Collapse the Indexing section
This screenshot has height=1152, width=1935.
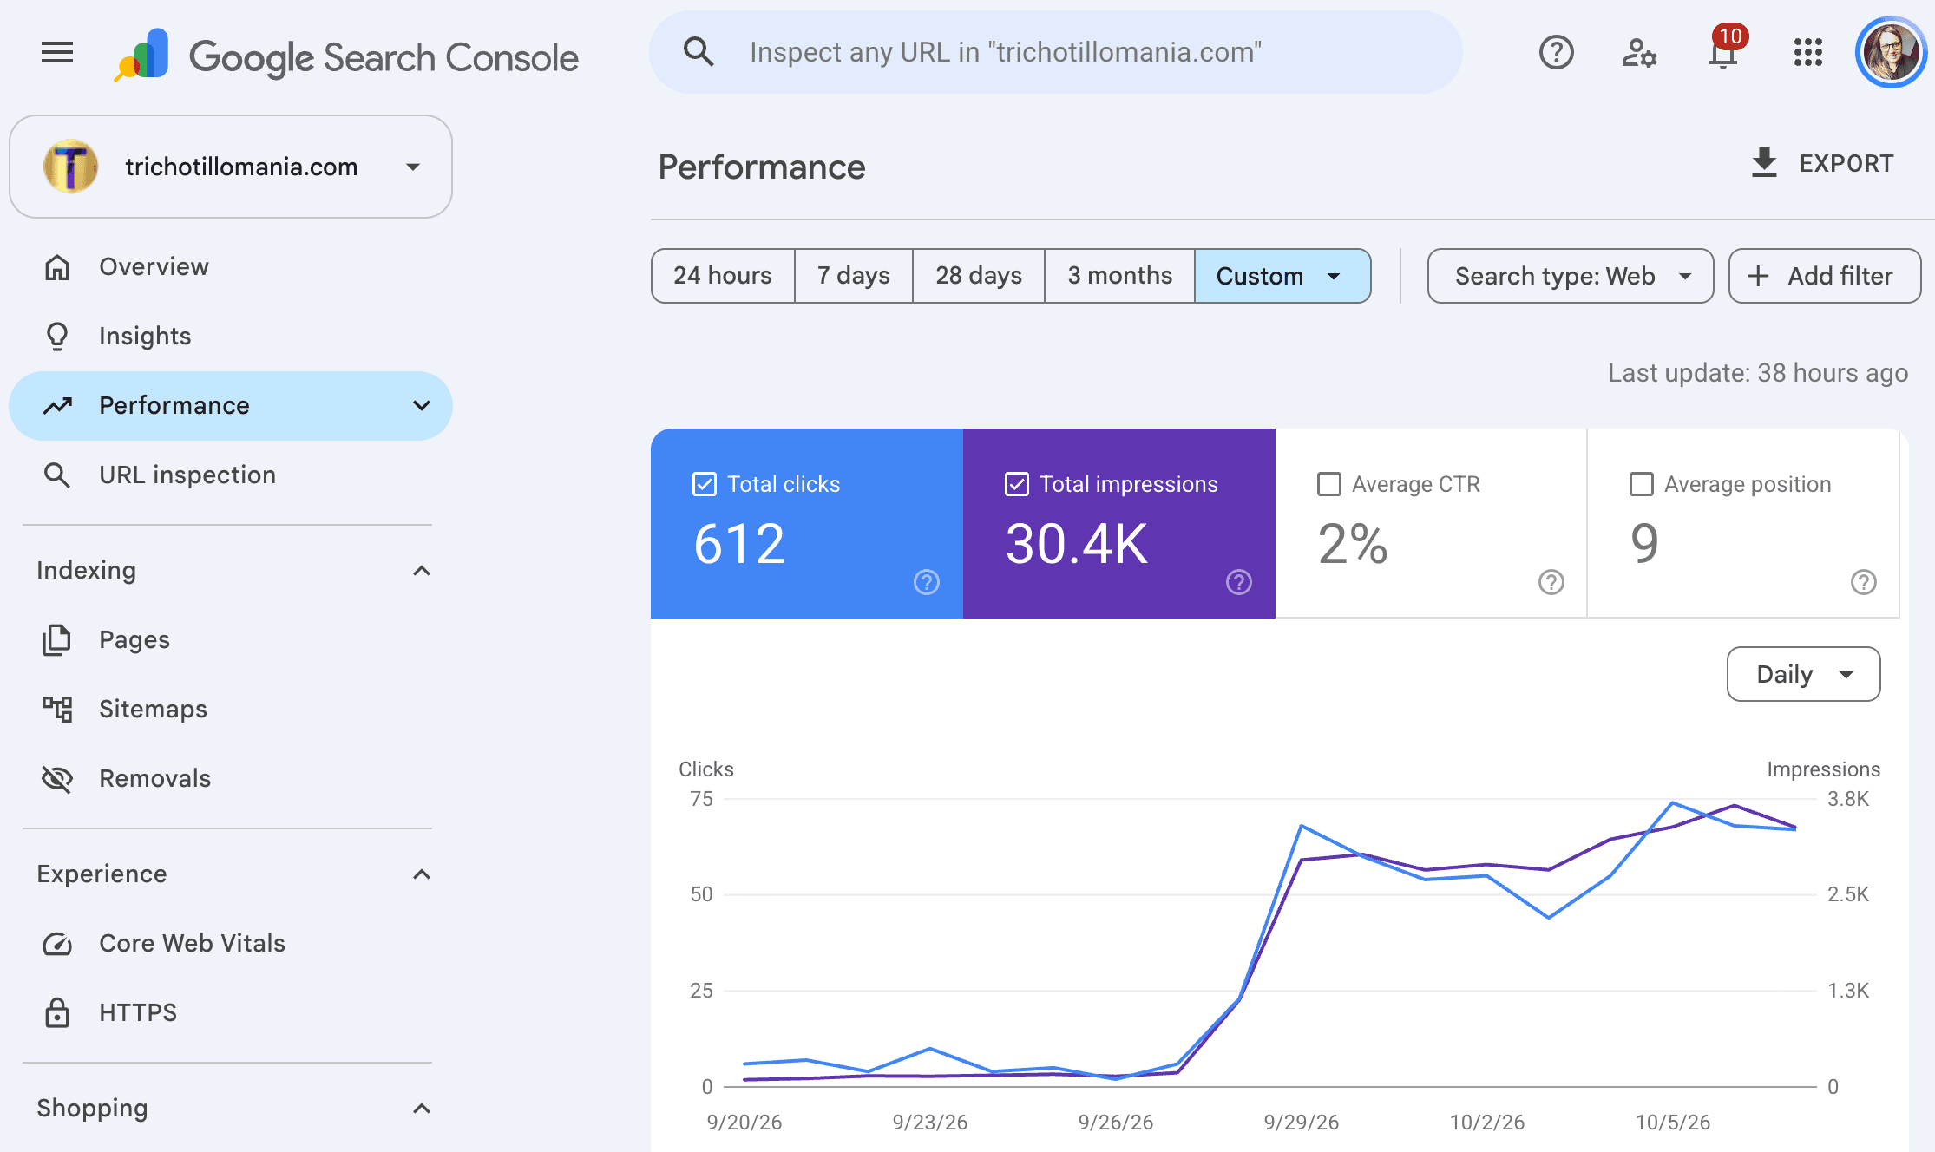tap(422, 570)
